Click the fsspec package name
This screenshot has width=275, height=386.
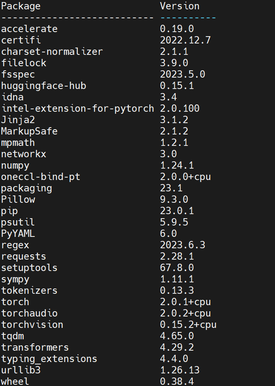point(18,74)
